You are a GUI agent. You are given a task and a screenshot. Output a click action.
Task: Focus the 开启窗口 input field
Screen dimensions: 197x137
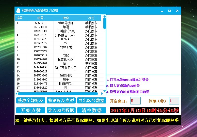click(136, 101)
